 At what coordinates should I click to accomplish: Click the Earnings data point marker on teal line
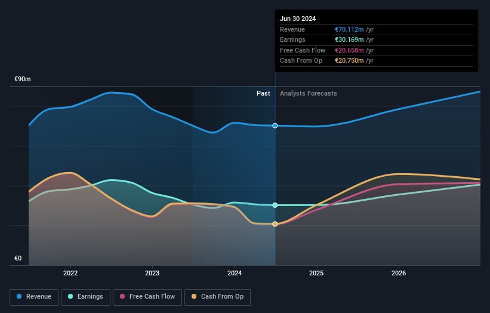click(275, 205)
